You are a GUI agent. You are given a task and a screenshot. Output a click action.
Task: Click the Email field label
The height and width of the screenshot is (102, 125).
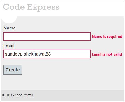point(9,46)
